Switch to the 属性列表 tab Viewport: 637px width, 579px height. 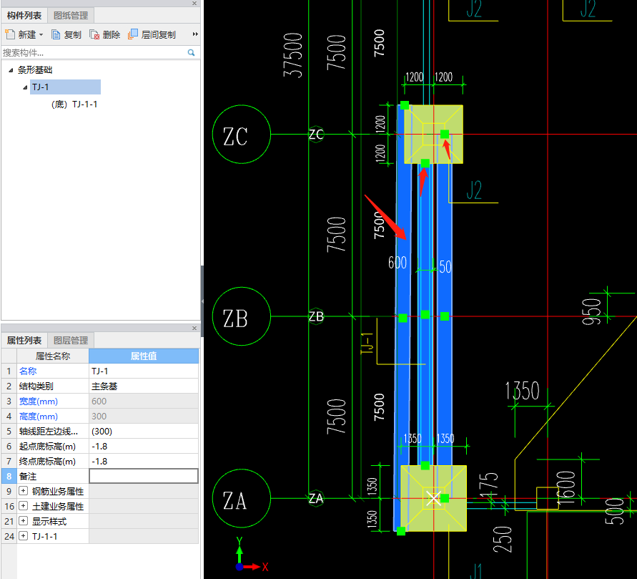[x=24, y=341]
